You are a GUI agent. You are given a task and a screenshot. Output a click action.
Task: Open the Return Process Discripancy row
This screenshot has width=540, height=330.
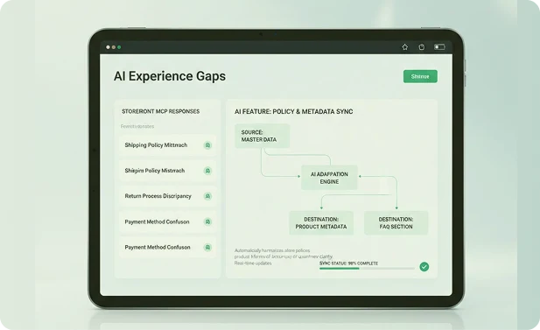click(168, 196)
